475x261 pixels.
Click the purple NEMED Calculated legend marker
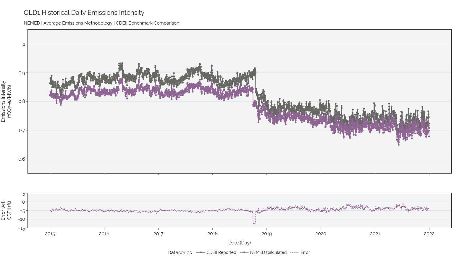(244, 252)
